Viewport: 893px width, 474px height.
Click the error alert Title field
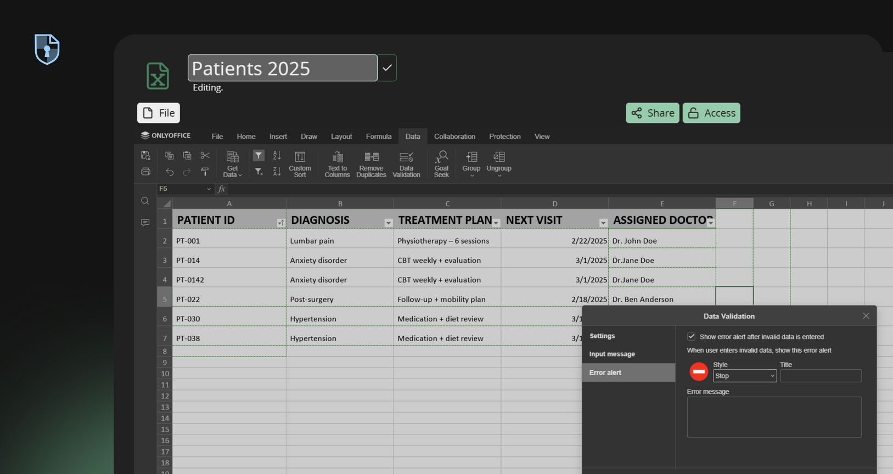coord(820,376)
